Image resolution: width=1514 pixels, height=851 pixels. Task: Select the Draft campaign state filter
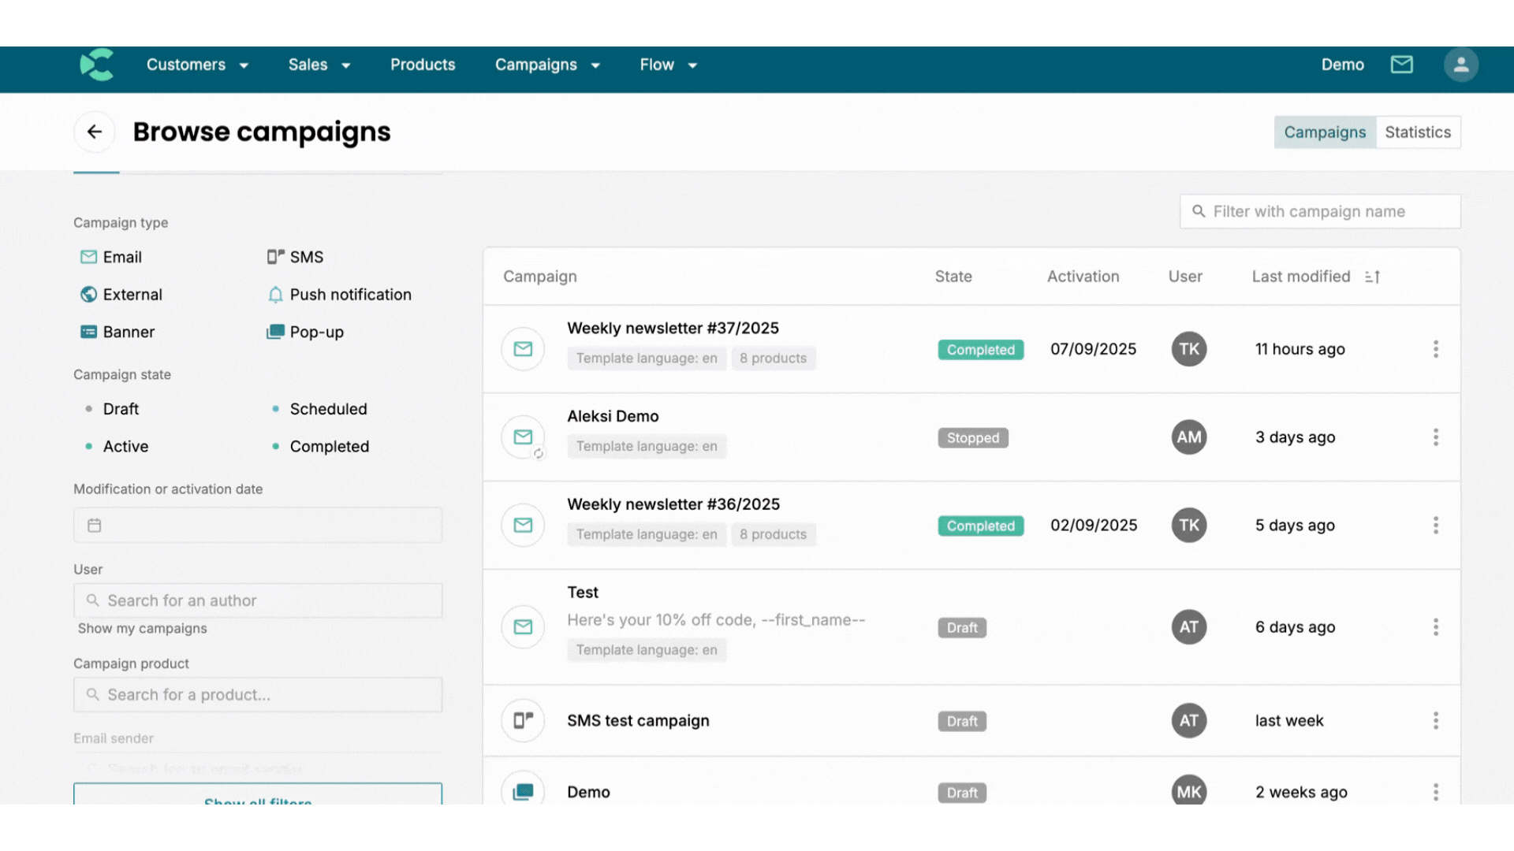pos(121,409)
